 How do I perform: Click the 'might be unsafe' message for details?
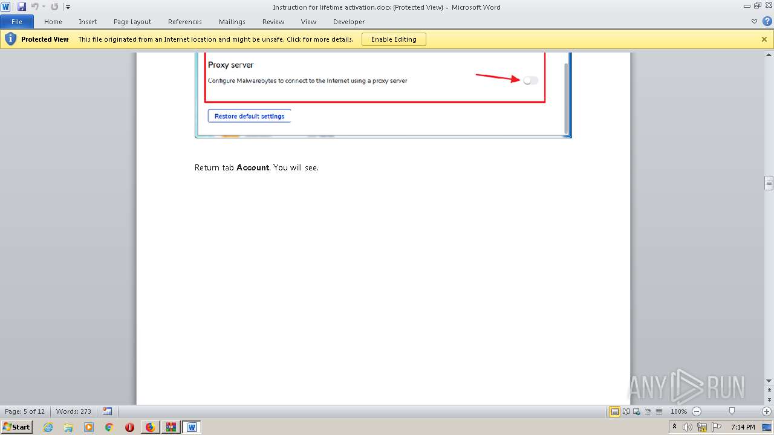tap(216, 39)
